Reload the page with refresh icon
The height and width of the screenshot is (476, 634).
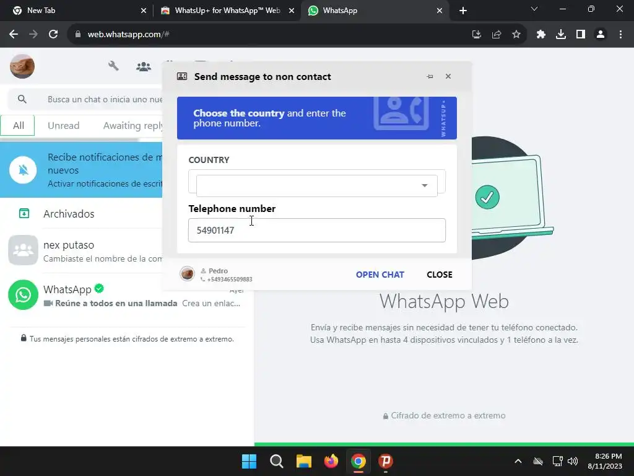pos(53,35)
